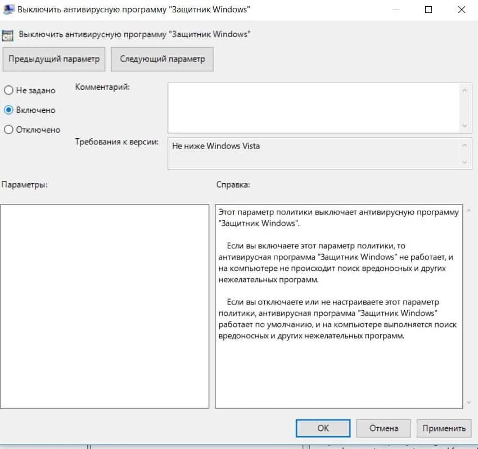This screenshot has width=478, height=449.
Task: Click version requirements scroll down arrow
Action: (x=465, y=162)
